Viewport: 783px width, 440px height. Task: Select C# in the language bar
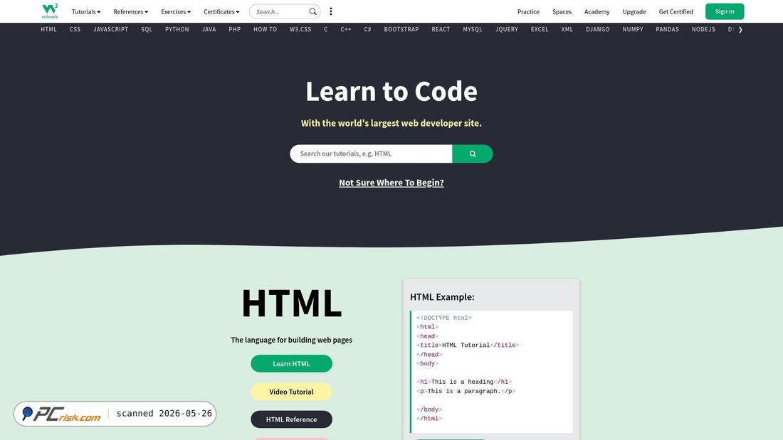(367, 29)
